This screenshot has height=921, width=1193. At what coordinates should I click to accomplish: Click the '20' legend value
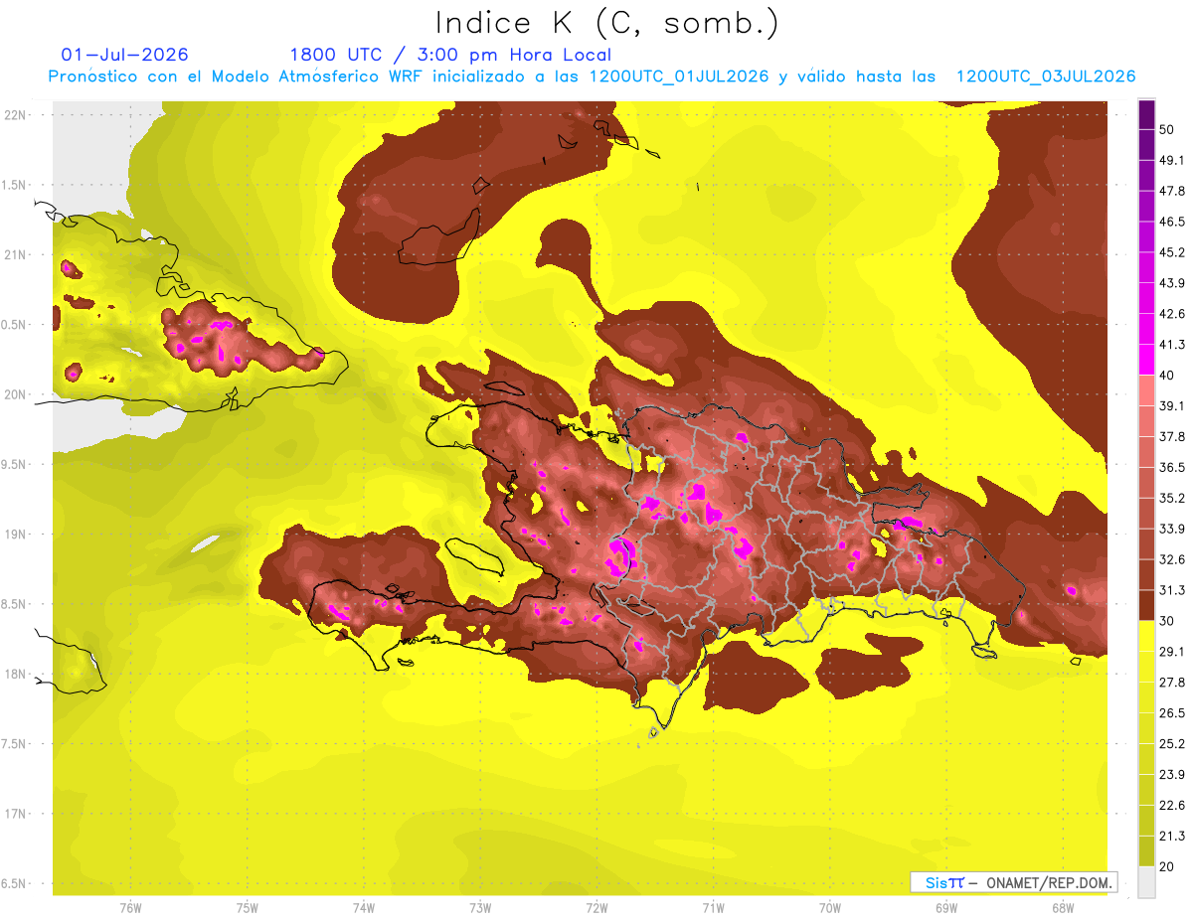(x=1169, y=866)
